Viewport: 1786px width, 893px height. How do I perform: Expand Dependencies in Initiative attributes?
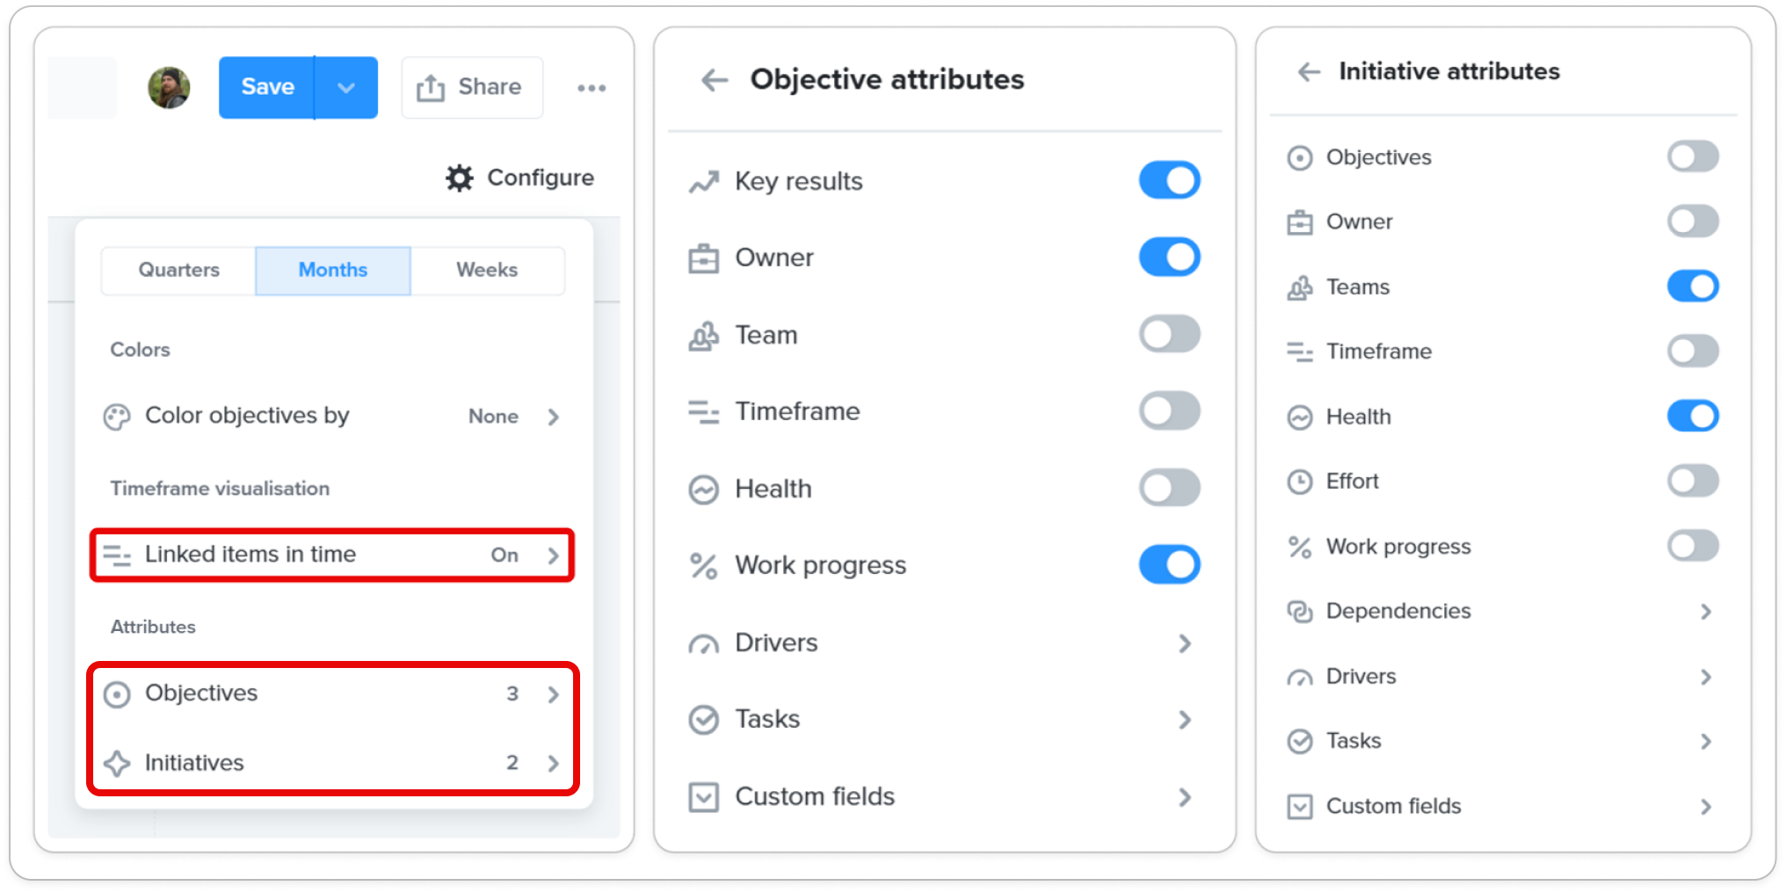click(1705, 612)
